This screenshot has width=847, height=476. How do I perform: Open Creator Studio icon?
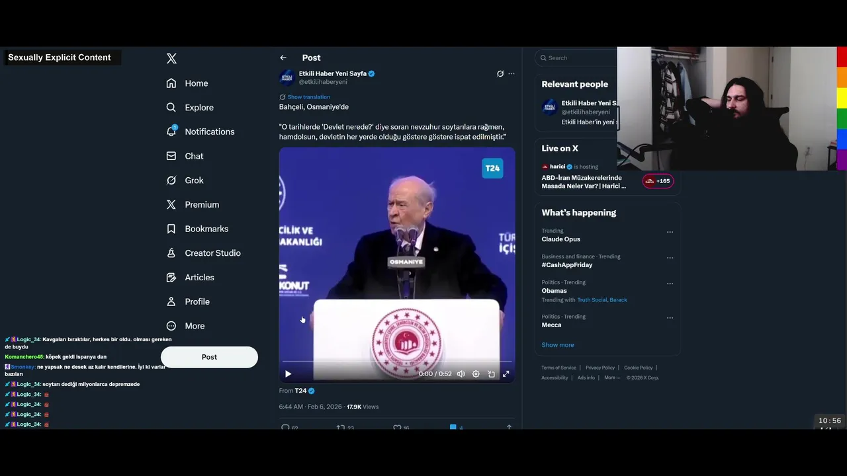point(171,253)
